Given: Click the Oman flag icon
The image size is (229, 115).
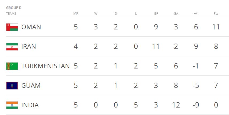Looking at the screenshot, I should tap(12, 27).
